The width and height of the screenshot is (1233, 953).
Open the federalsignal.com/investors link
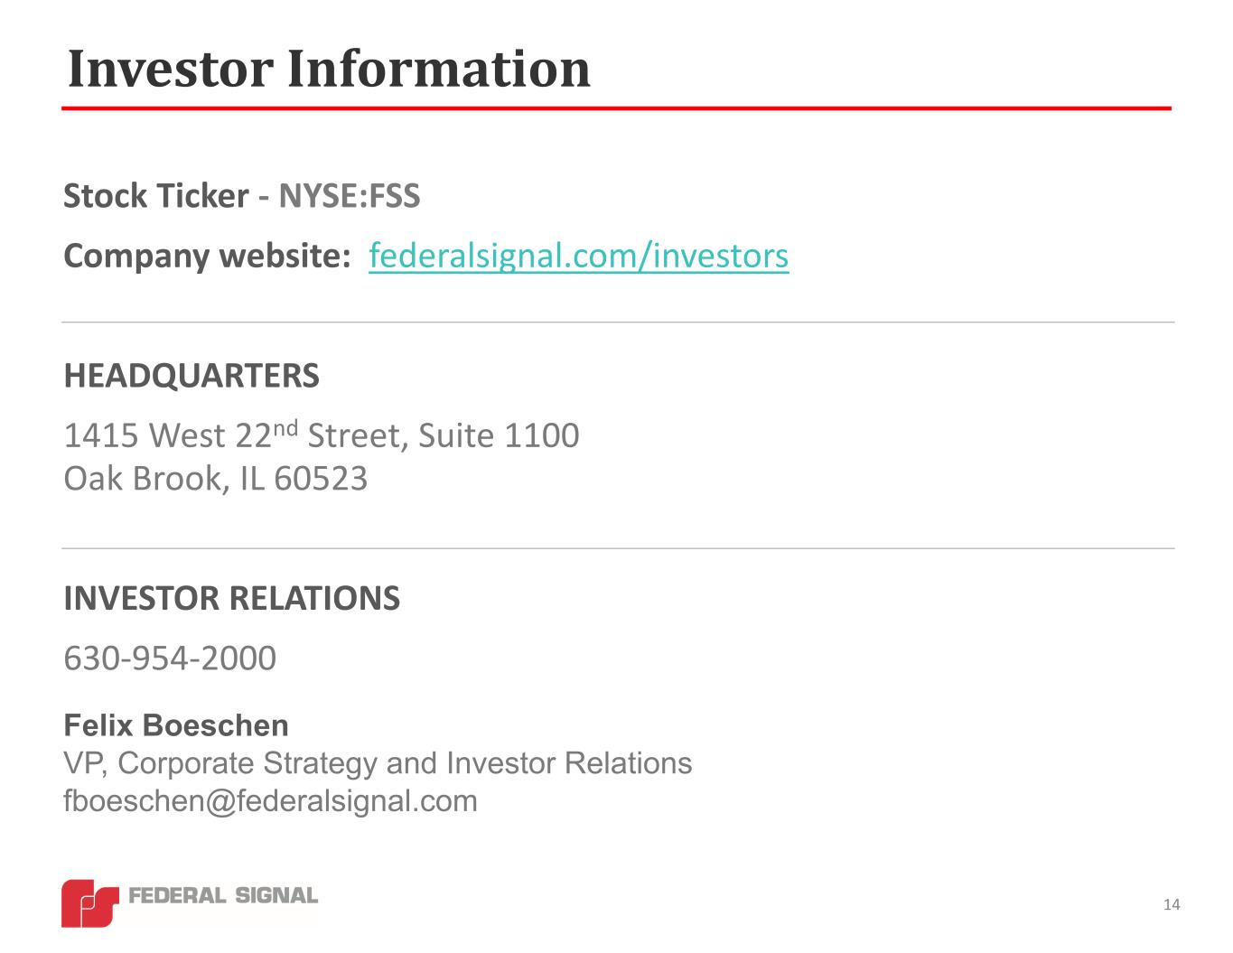coord(578,257)
